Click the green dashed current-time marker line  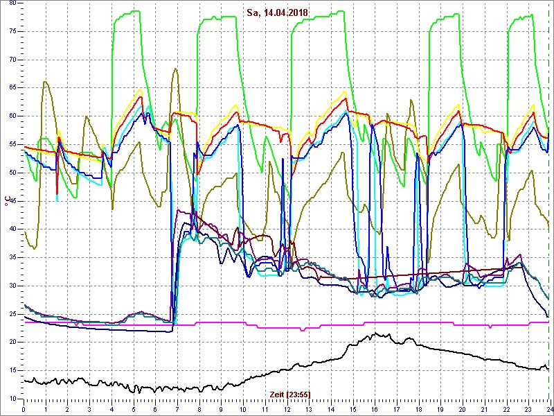(548, 202)
